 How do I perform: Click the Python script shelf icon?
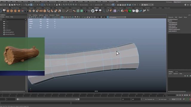coord(141,11)
